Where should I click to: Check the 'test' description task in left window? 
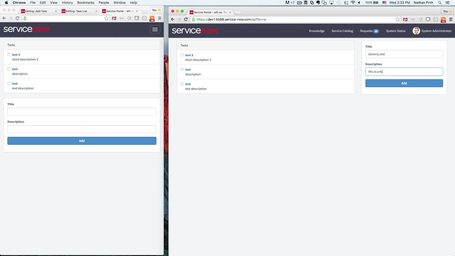click(x=9, y=69)
